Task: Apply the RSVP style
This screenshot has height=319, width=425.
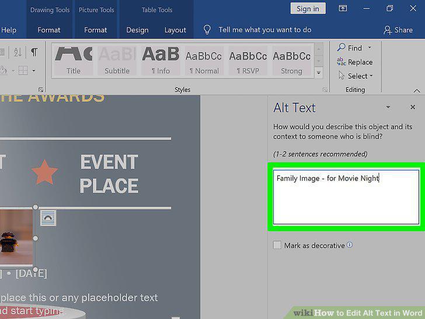Action: pyautogui.click(x=248, y=61)
